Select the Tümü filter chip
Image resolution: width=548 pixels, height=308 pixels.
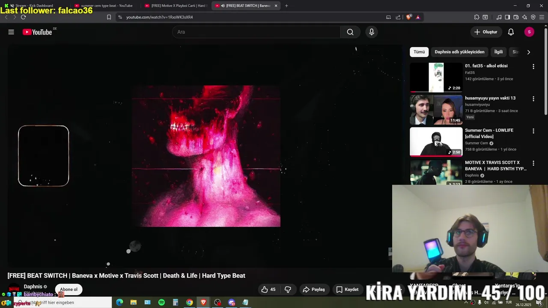(x=419, y=52)
